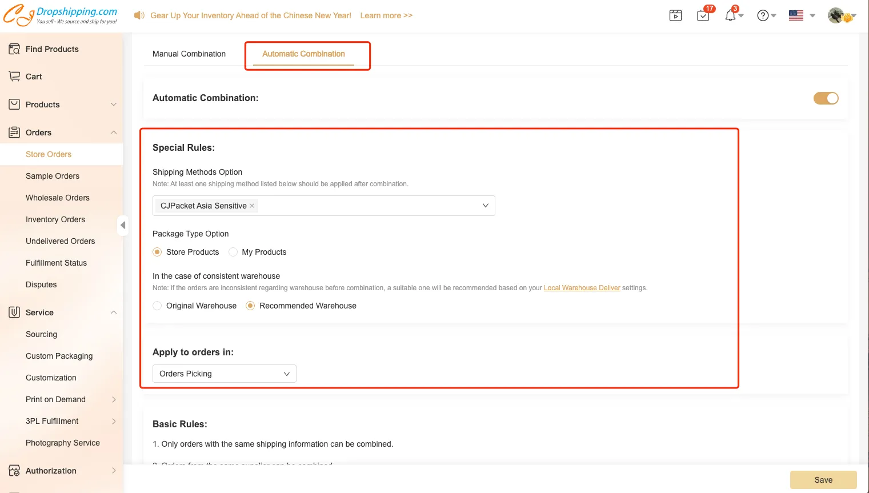Remove the CJPacket Asia Sensitive tag
Screen dimensions: 869x493
(x=252, y=206)
